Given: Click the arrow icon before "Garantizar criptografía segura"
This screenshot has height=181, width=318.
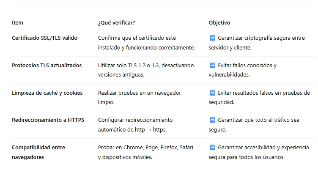Looking at the screenshot, I should click(212, 38).
